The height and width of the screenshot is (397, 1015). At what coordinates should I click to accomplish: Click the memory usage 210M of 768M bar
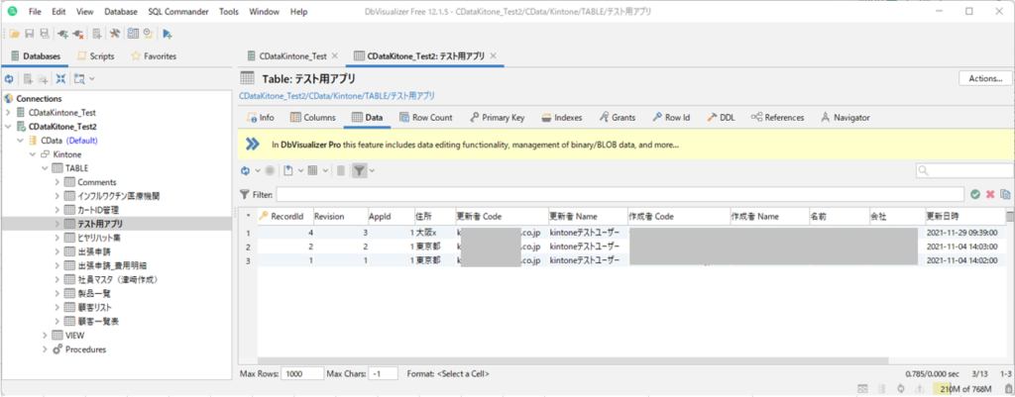(966, 389)
